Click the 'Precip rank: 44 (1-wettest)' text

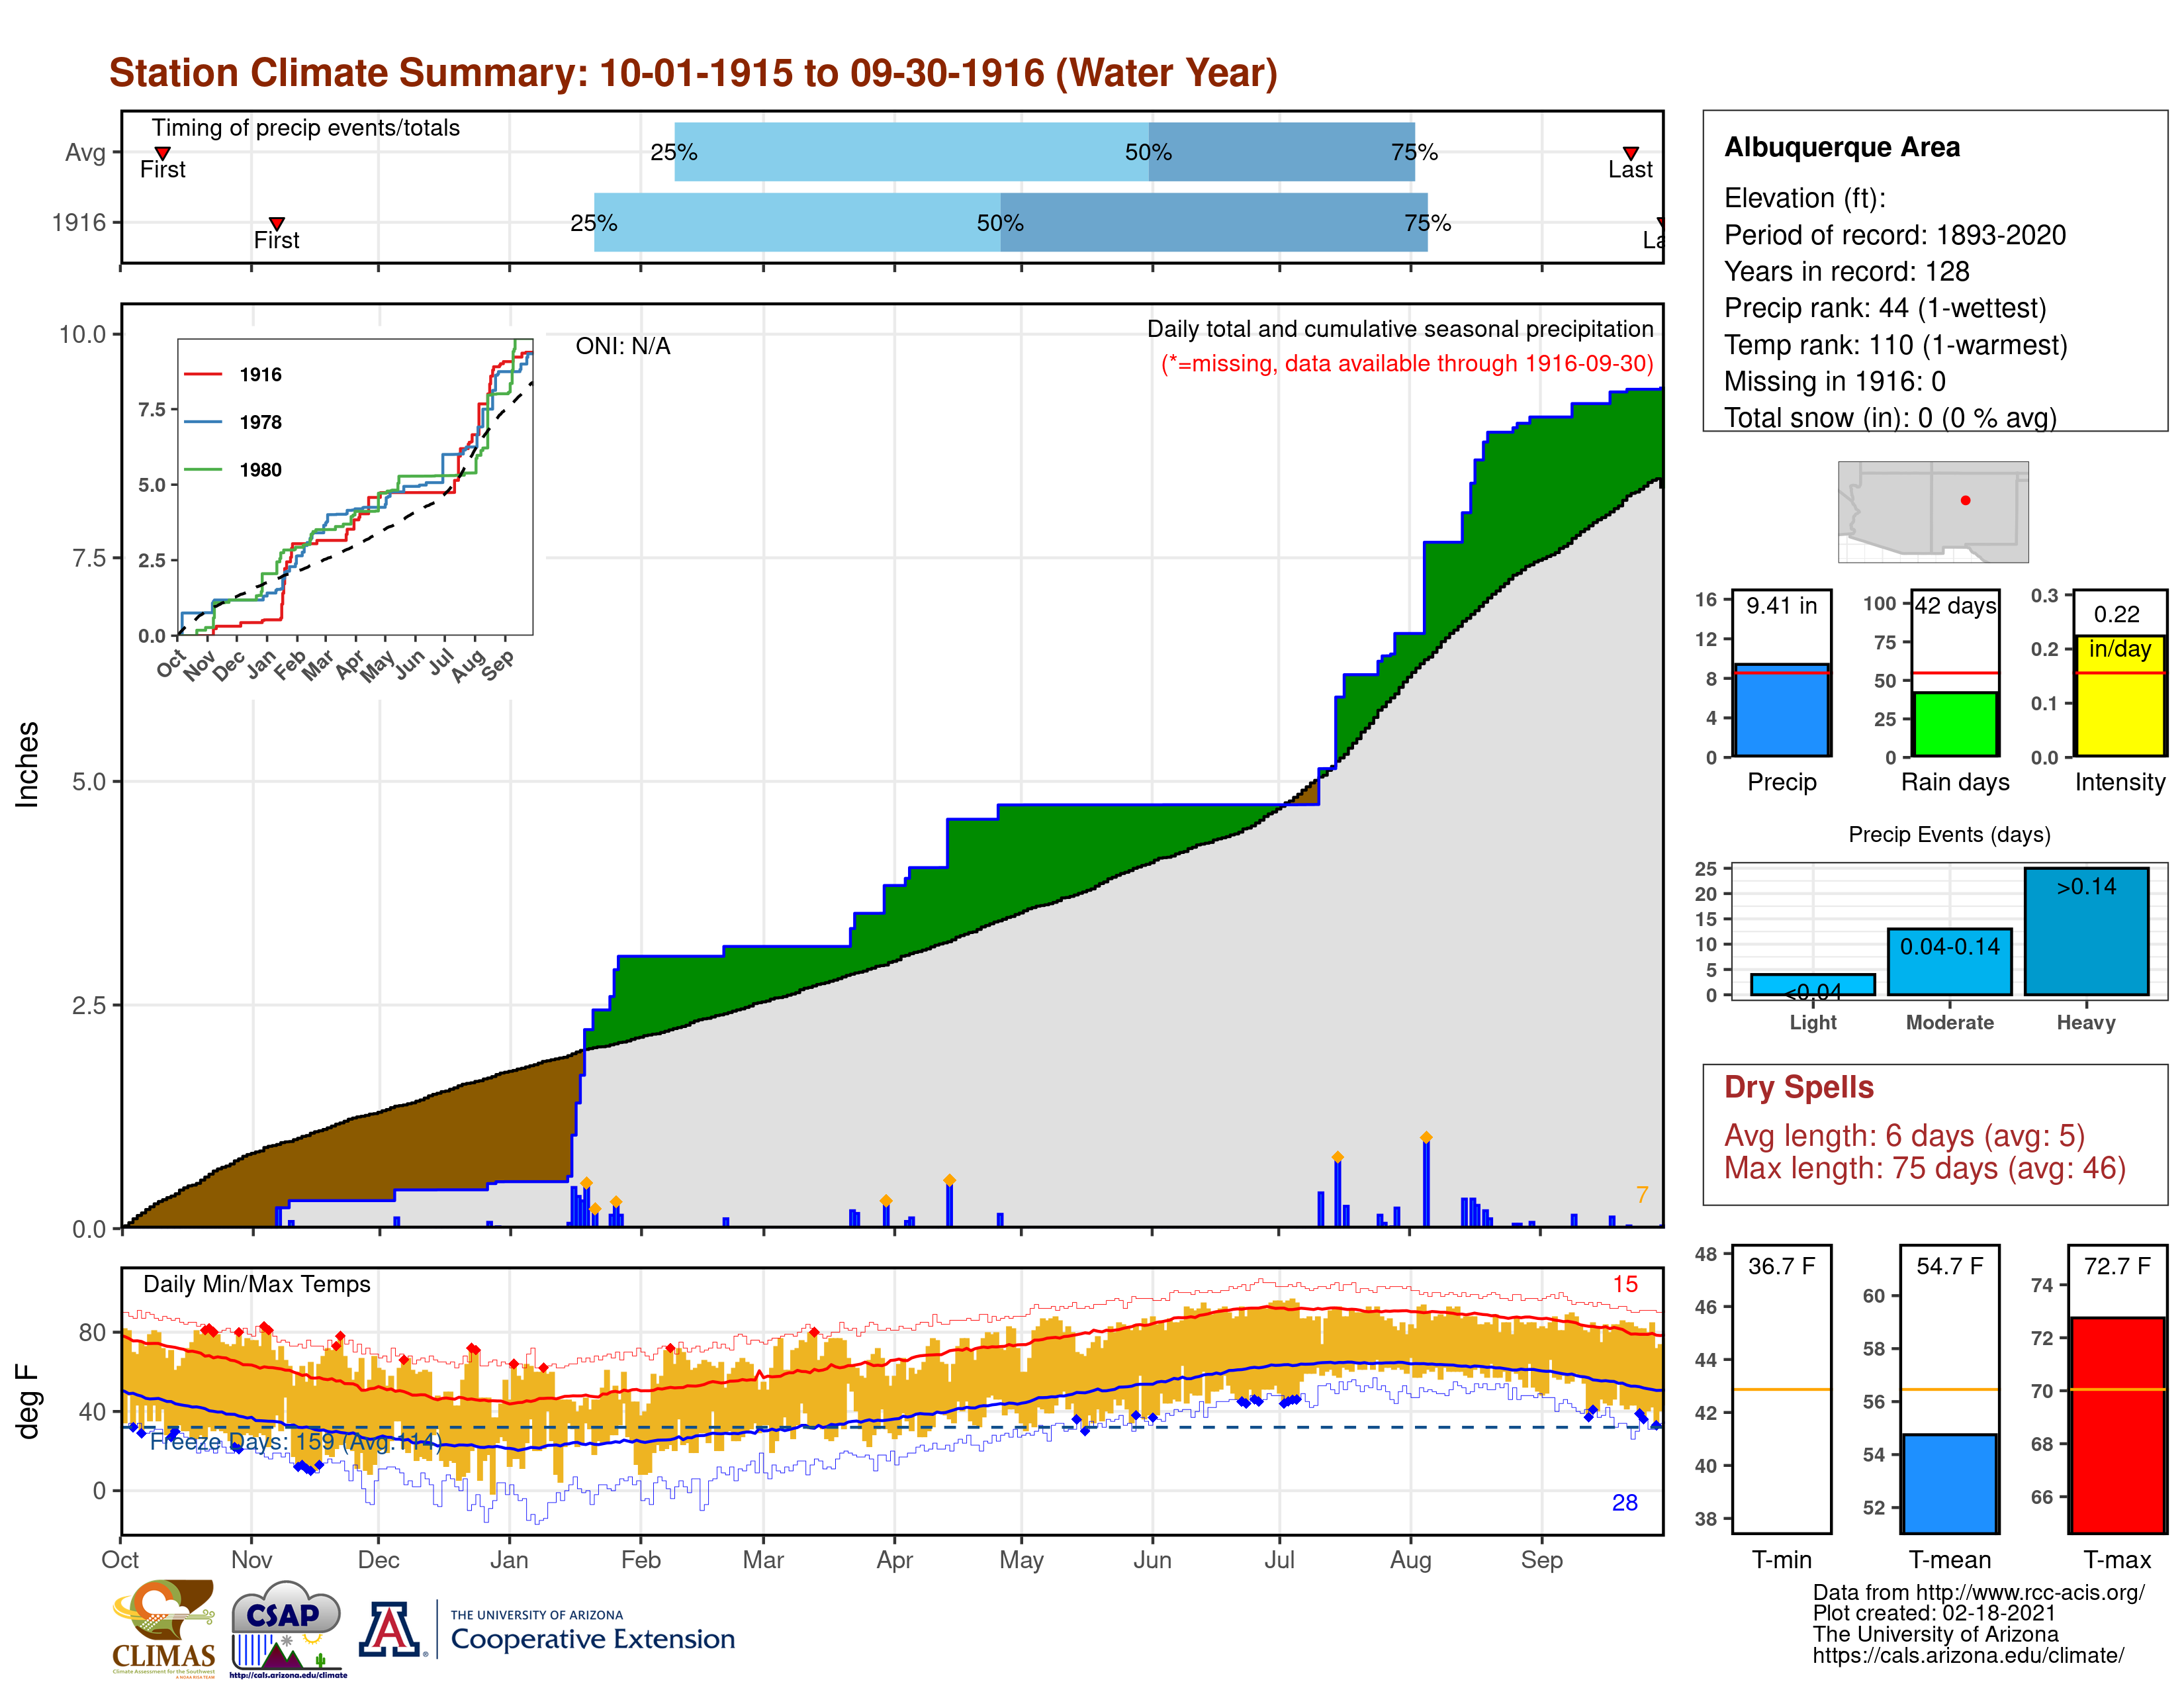tap(1885, 308)
